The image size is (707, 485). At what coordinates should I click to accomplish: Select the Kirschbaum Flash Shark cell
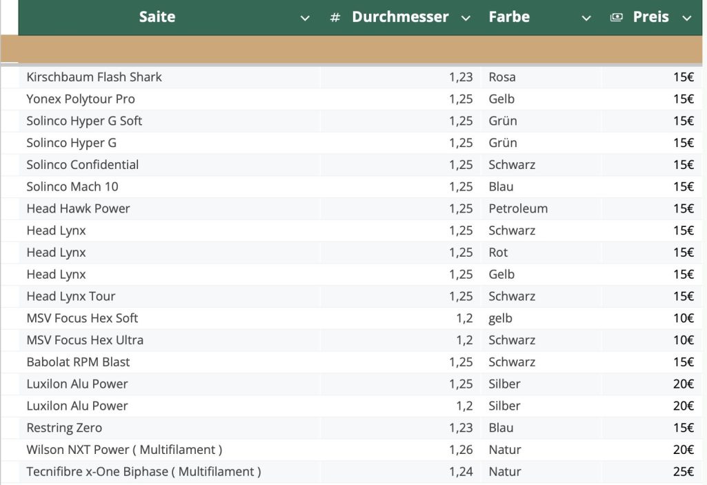tap(94, 77)
